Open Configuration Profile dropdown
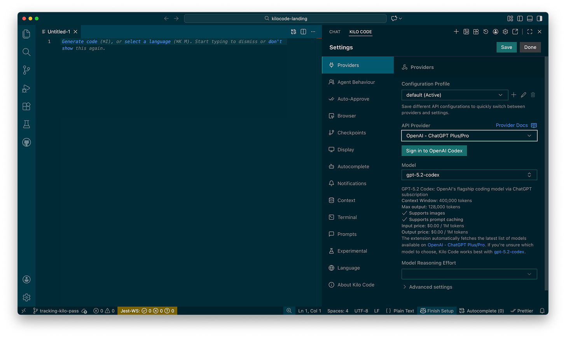The height and width of the screenshot is (338, 566). [x=454, y=95]
